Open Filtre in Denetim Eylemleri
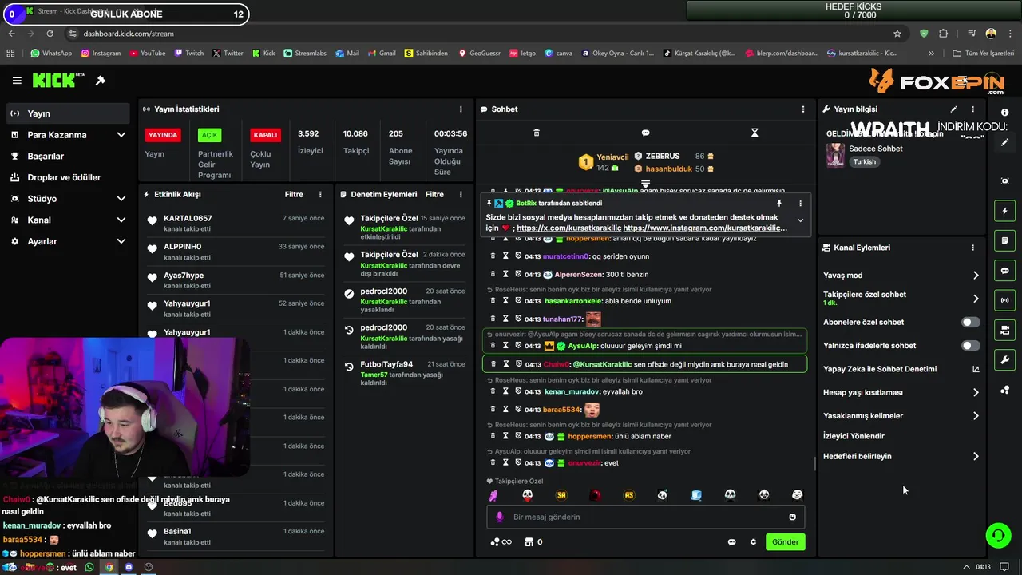Image resolution: width=1022 pixels, height=575 pixels. pyautogui.click(x=434, y=194)
